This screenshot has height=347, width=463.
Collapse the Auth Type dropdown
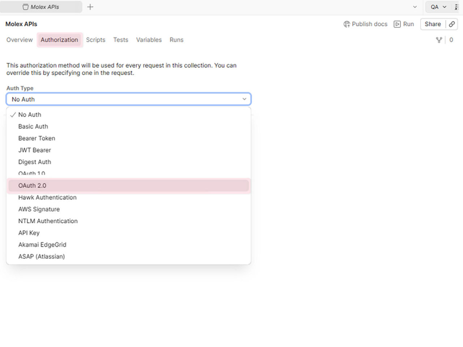[129, 99]
